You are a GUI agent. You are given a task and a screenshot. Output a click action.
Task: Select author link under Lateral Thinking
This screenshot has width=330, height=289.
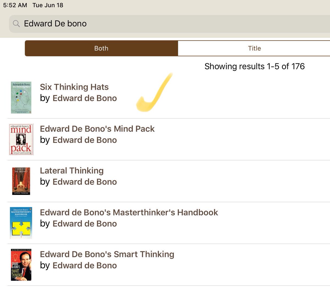tap(85, 182)
